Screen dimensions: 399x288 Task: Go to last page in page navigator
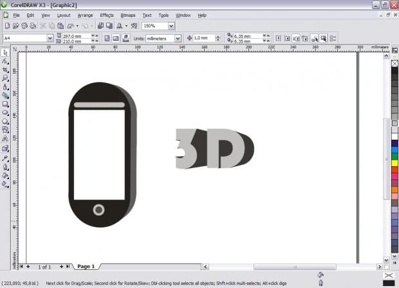pyautogui.click(x=68, y=266)
